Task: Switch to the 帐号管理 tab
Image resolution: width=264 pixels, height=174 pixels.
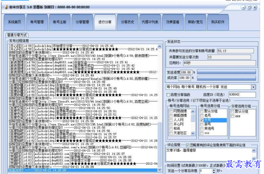Action: tap(37, 22)
